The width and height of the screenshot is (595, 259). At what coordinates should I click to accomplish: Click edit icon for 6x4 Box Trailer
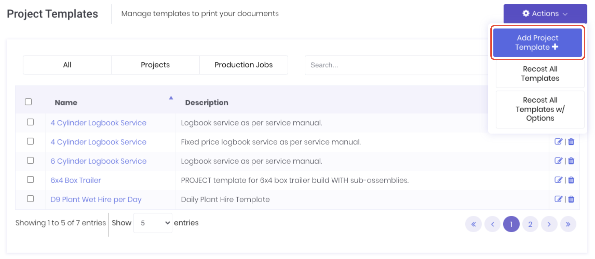[558, 180]
